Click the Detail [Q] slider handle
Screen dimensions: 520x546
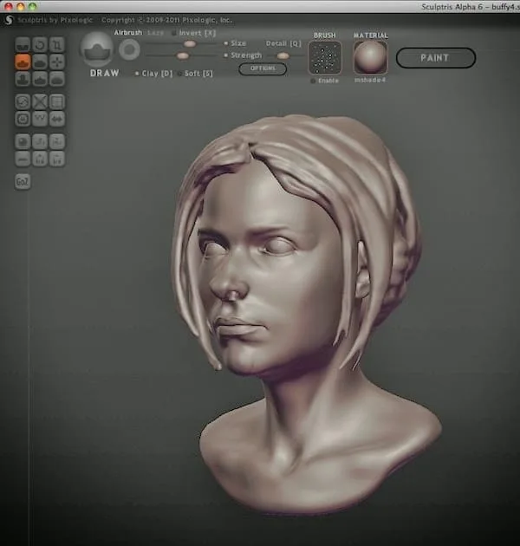click(x=283, y=55)
